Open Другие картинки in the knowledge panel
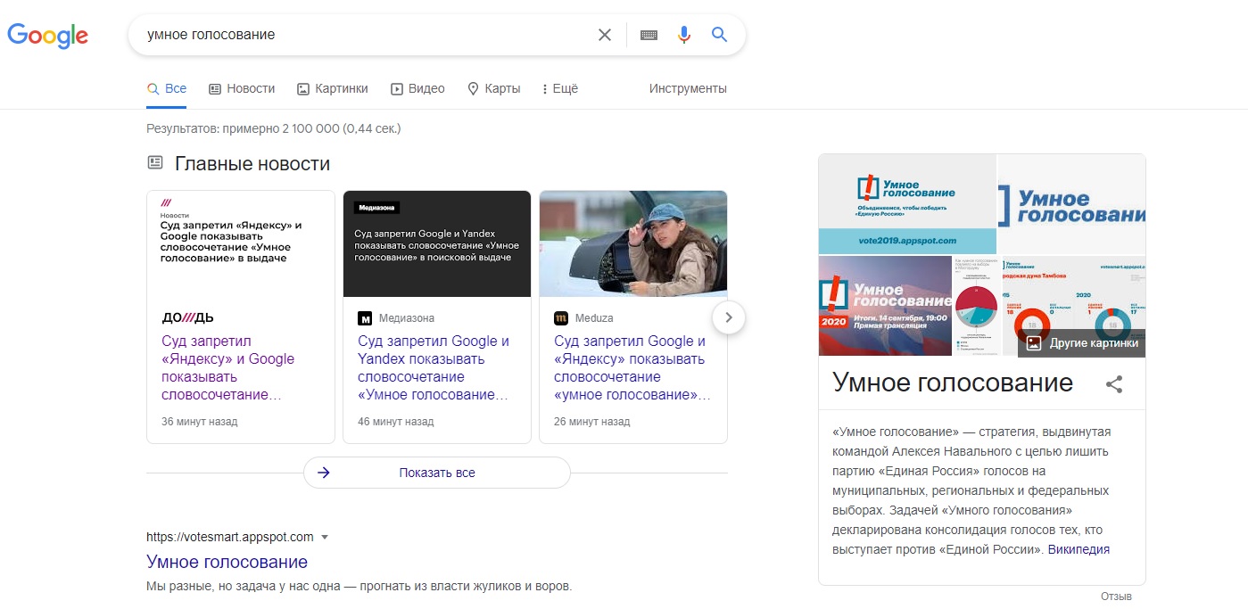 pos(1081,342)
